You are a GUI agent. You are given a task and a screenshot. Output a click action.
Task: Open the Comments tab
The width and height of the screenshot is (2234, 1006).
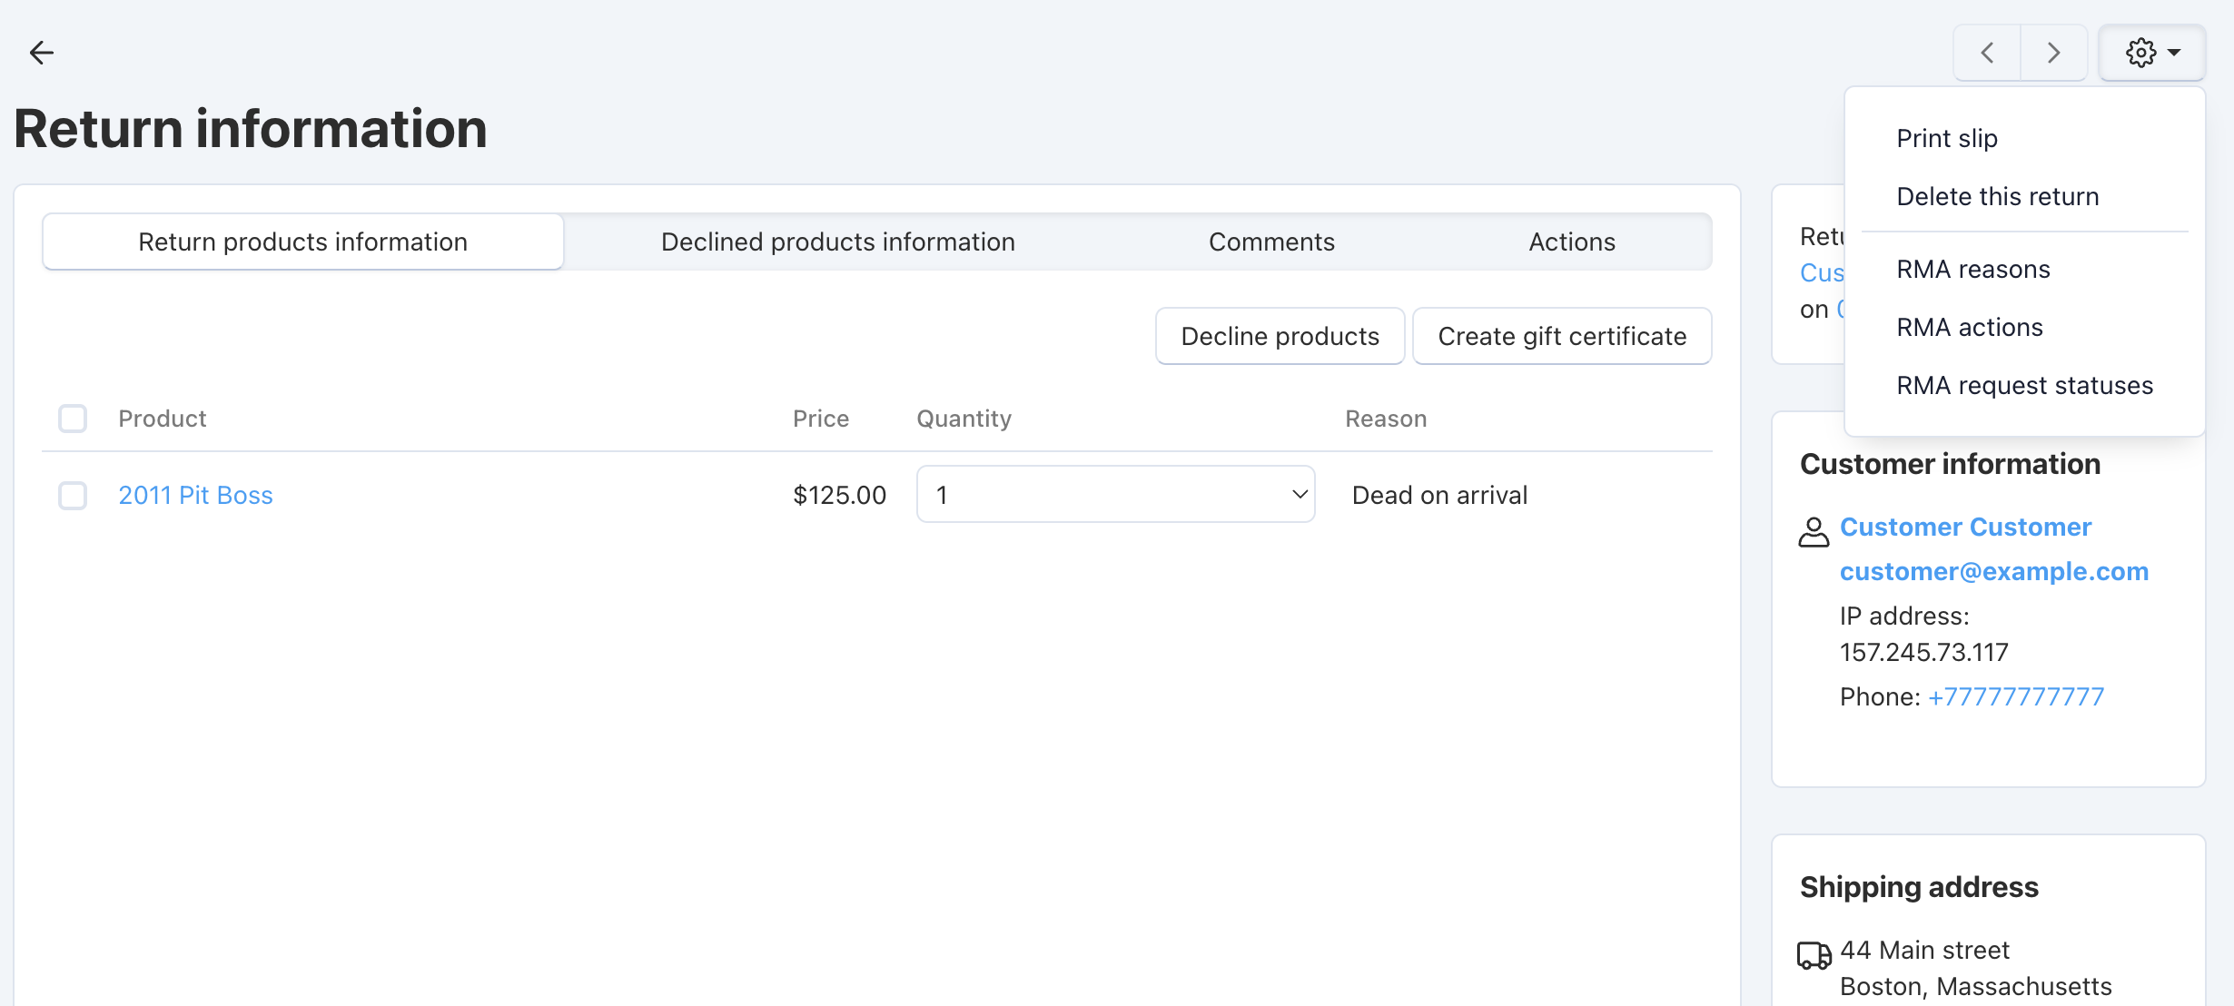1271,242
